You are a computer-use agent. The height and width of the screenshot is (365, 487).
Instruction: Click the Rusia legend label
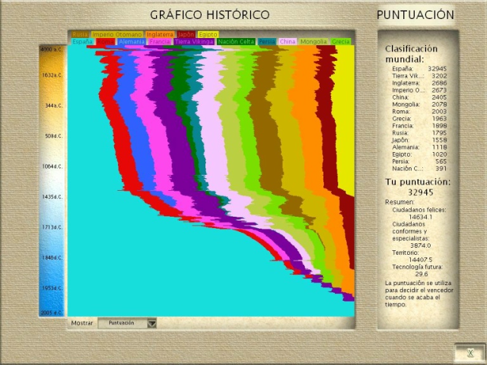click(80, 34)
